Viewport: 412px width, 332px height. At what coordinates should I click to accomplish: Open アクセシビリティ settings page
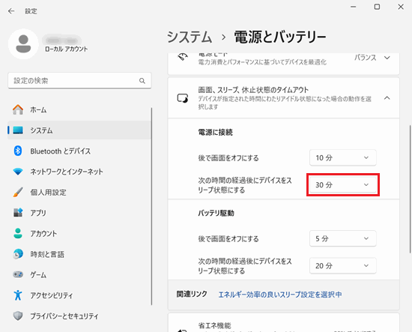click(x=79, y=295)
